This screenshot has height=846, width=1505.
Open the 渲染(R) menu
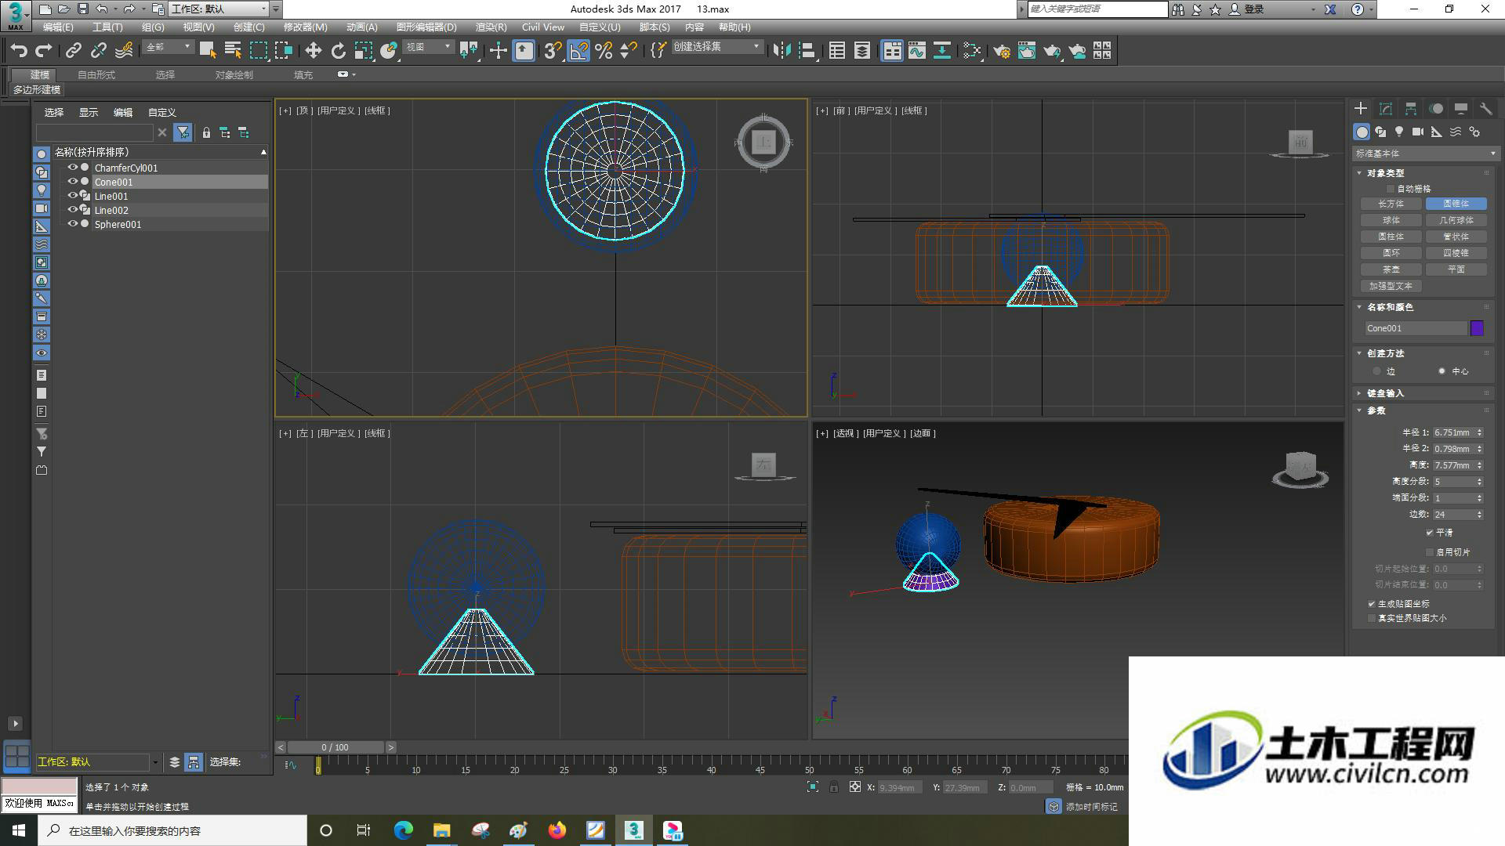click(x=491, y=27)
